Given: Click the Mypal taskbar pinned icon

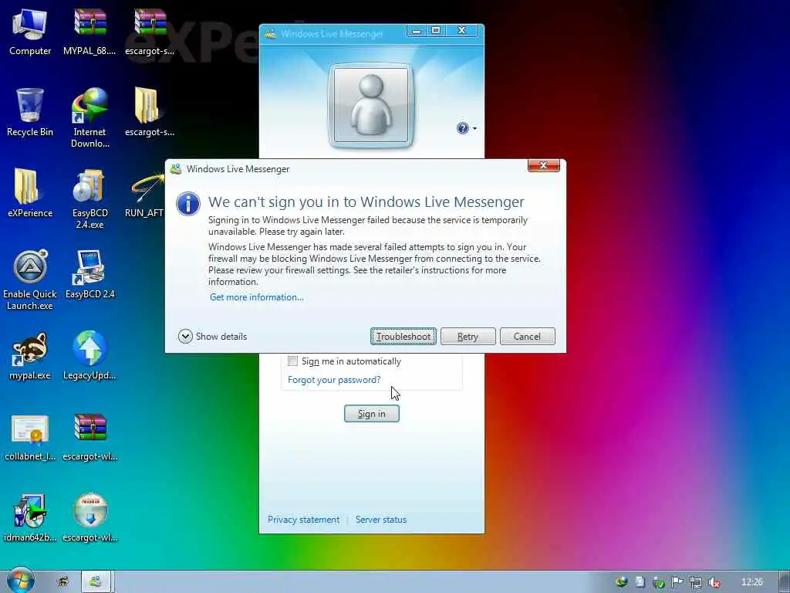Looking at the screenshot, I should tap(63, 581).
